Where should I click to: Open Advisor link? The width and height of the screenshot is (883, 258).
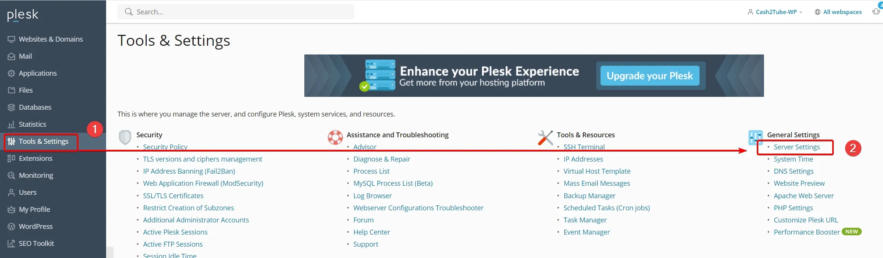pyautogui.click(x=365, y=147)
